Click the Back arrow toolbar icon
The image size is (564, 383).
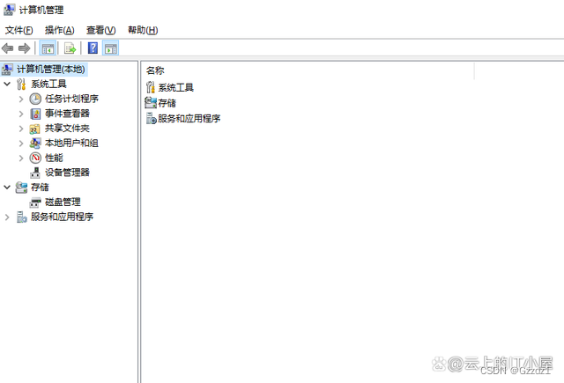pyautogui.click(x=8, y=48)
